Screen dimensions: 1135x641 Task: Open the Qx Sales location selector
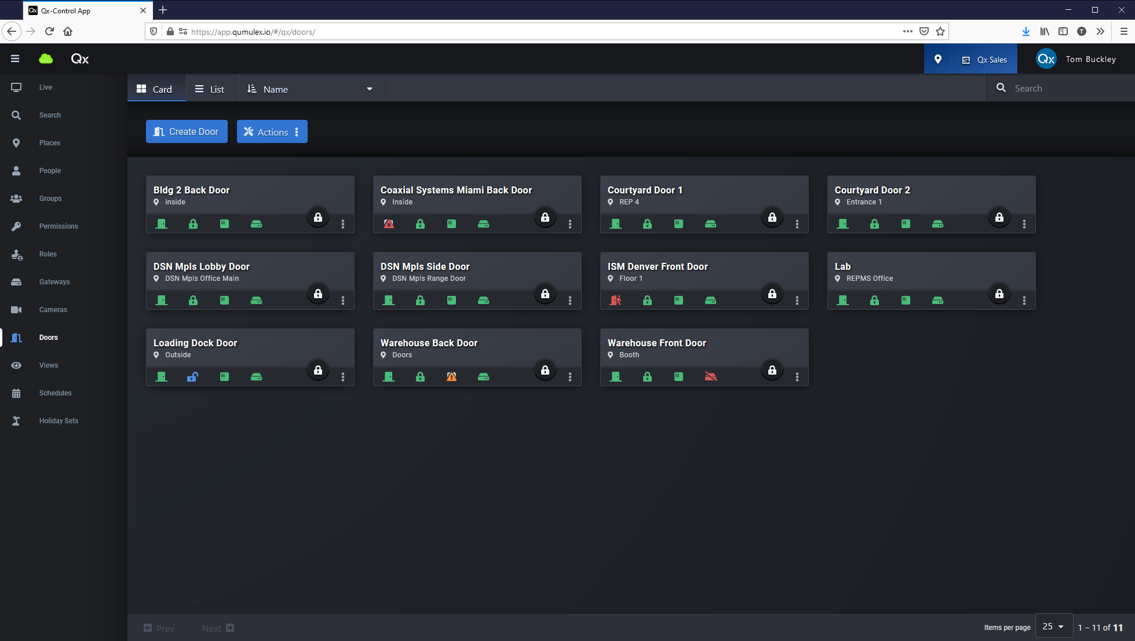pyautogui.click(x=984, y=58)
